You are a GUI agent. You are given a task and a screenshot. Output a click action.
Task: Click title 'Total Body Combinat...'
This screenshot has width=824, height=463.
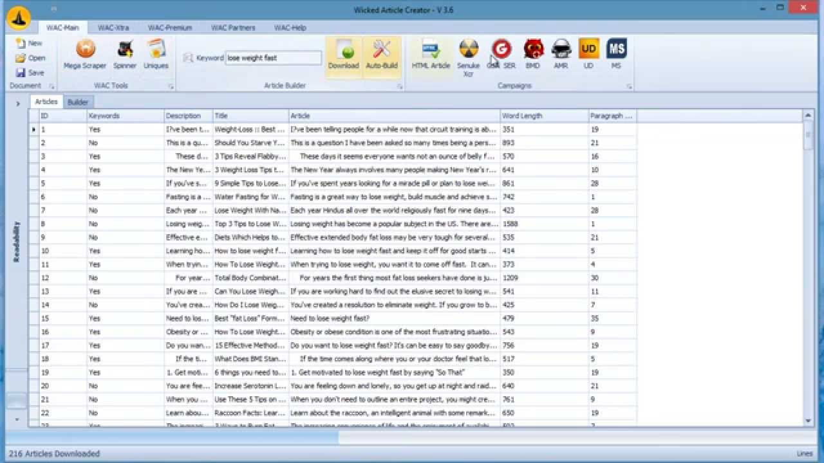point(250,278)
